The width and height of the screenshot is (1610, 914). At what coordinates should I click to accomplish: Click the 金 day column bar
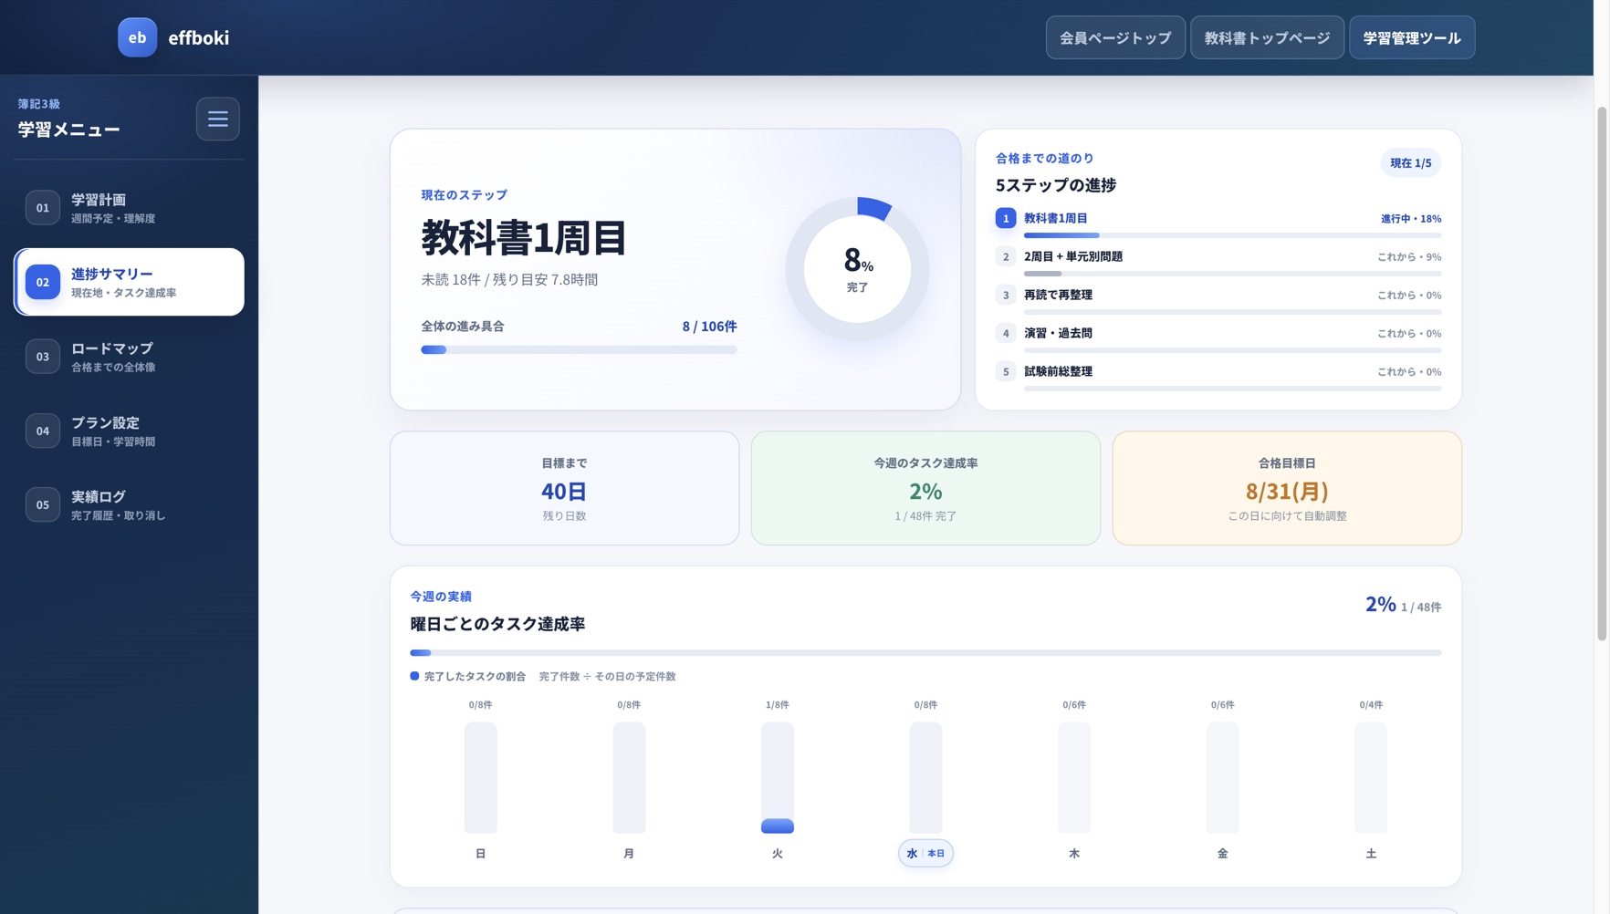click(1222, 778)
